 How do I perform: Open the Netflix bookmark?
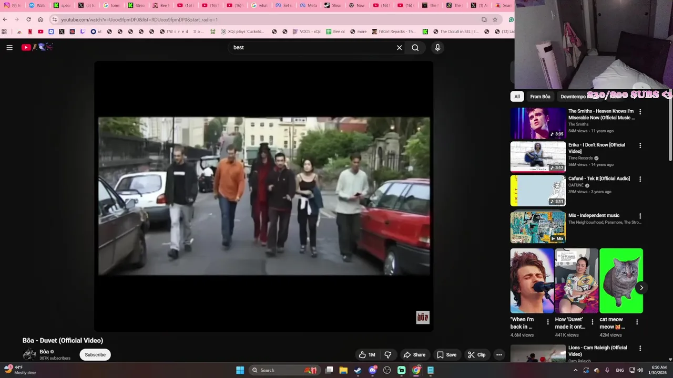[x=30, y=31]
